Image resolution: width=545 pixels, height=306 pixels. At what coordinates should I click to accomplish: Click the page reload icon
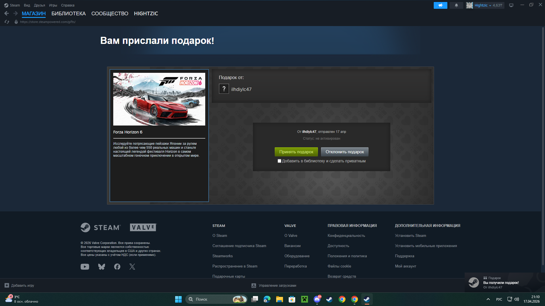7,22
